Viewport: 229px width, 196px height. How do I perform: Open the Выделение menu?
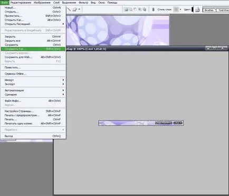(69, 3)
